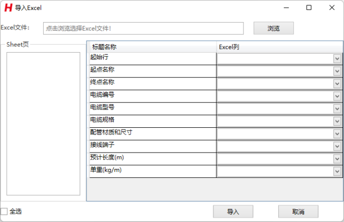Expand the 接线端子 dropdown list
This screenshot has height=222, width=344.
click(x=337, y=147)
